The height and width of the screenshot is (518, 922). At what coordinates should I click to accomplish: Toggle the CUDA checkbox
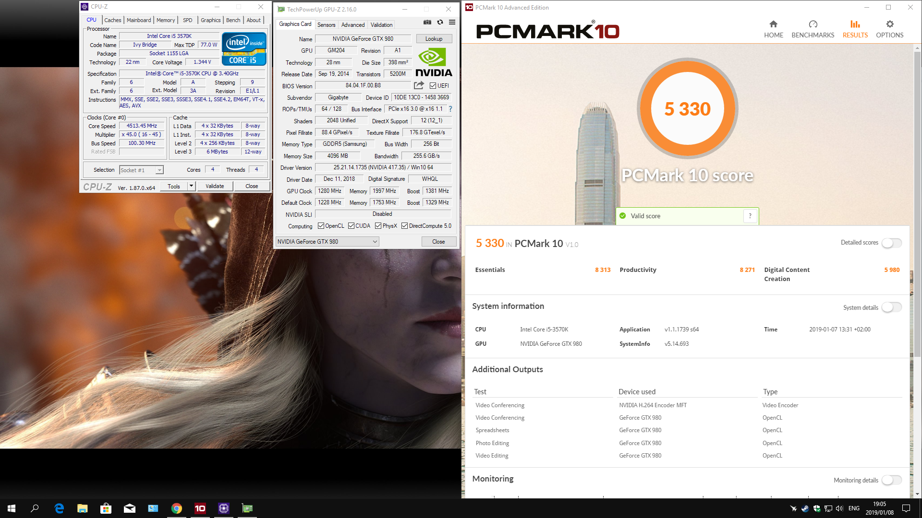(351, 226)
